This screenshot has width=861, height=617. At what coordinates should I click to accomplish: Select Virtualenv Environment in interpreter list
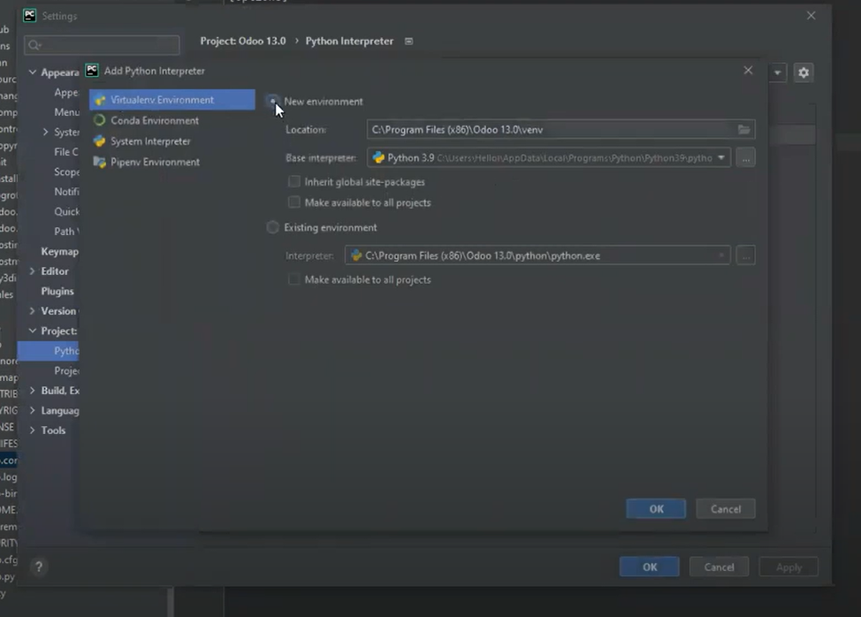tap(171, 100)
